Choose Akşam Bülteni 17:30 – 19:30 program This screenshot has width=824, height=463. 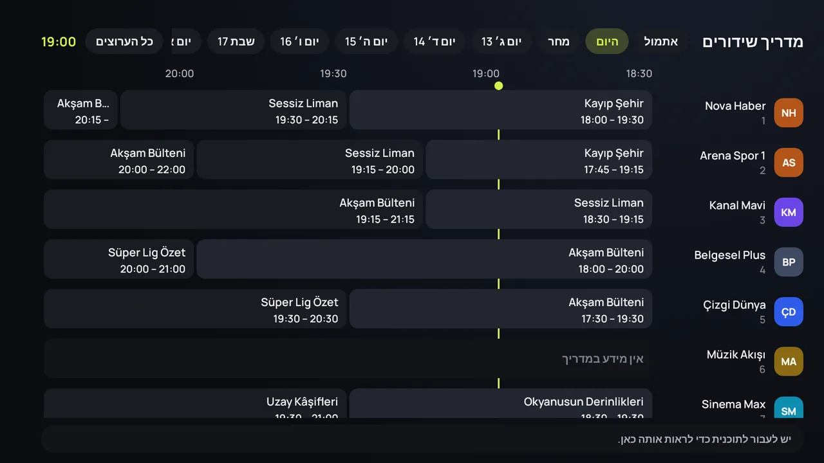(501, 309)
